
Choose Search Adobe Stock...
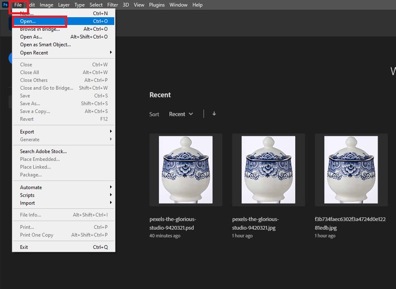63,151
